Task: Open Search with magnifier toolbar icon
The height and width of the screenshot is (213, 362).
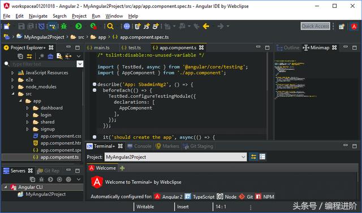Action: [110, 27]
